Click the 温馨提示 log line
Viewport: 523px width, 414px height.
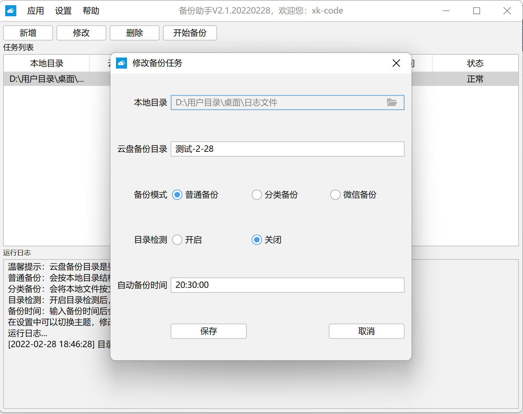point(59,267)
